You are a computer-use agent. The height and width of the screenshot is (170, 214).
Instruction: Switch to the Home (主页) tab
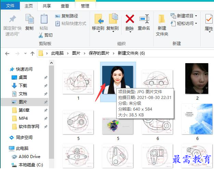point(29,6)
